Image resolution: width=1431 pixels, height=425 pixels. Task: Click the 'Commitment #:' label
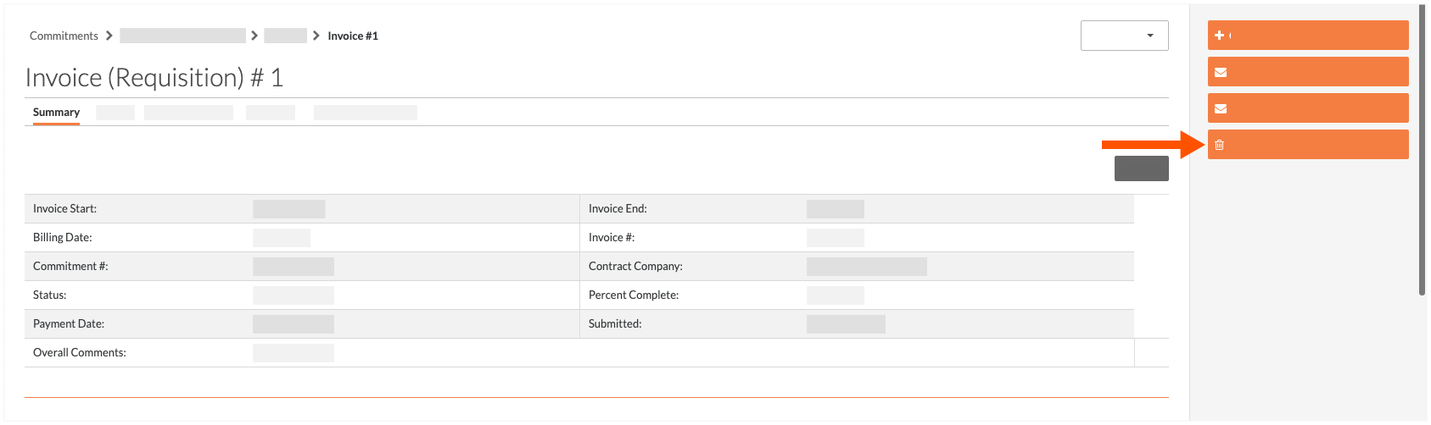pyautogui.click(x=70, y=266)
